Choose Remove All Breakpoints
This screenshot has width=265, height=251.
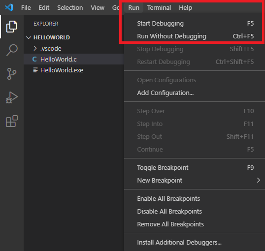pos(195,224)
